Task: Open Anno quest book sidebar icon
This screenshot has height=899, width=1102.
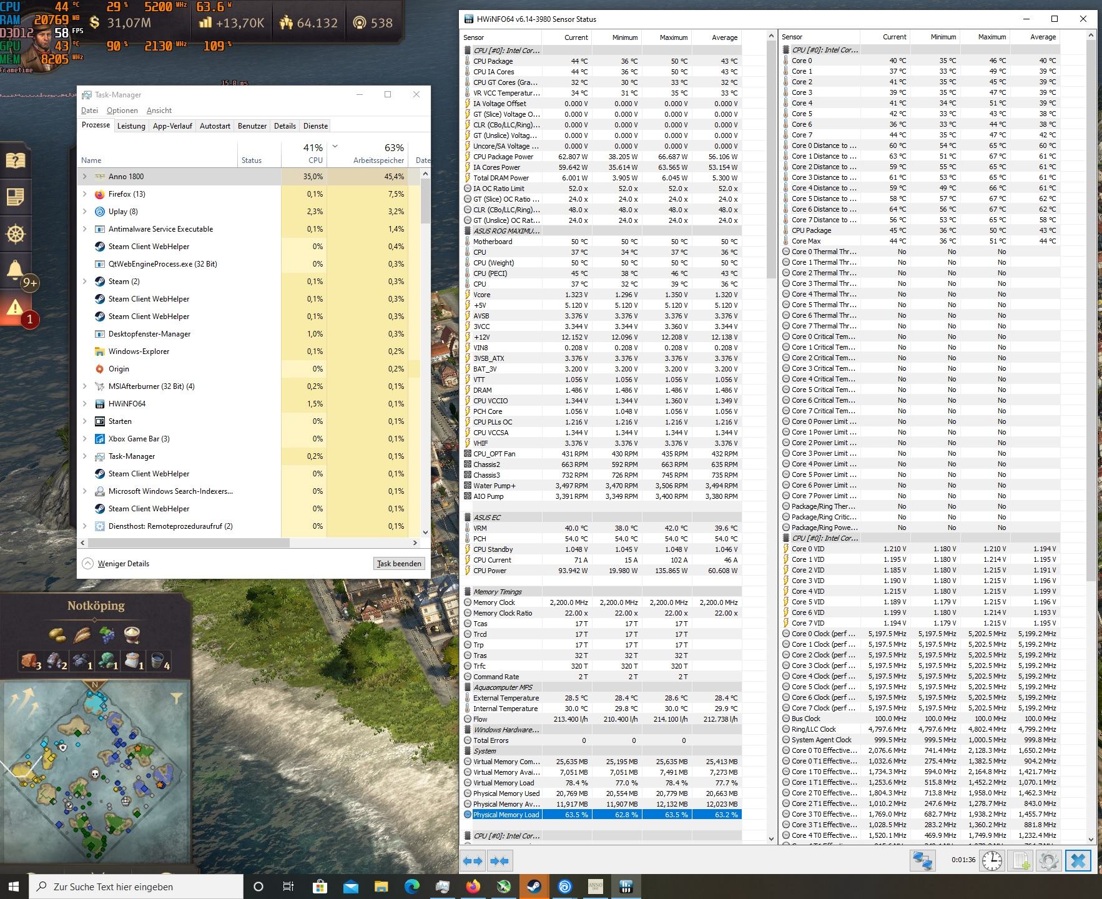Action: 15,160
